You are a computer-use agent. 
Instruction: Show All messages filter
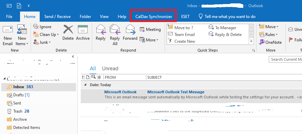[93, 69]
